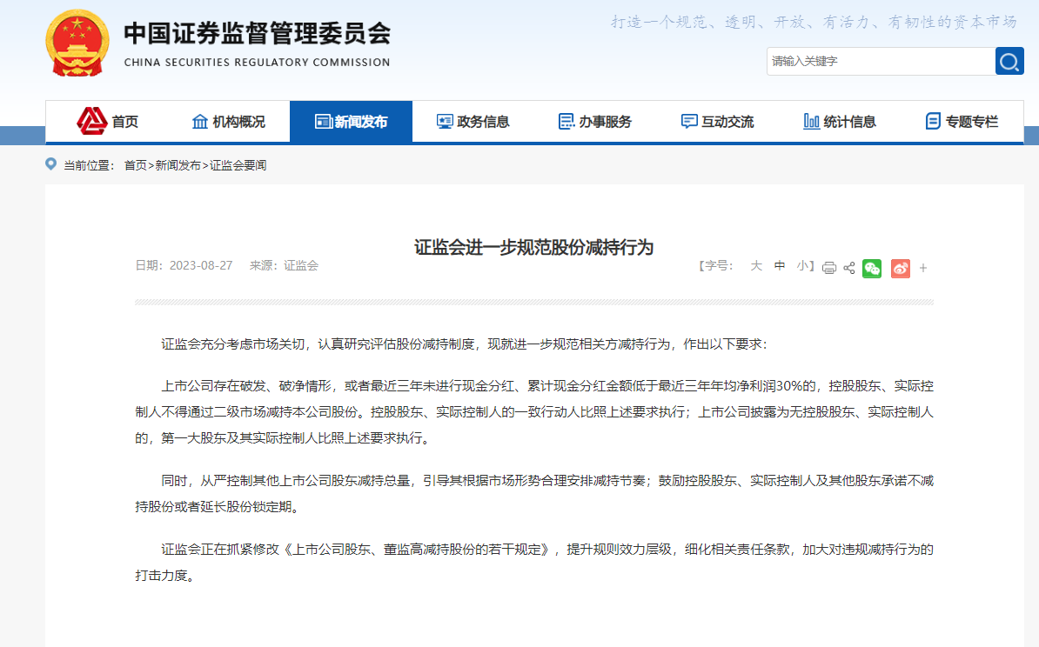Open the 统计信息 tab
Screen dimensions: 1039x647
click(x=840, y=122)
